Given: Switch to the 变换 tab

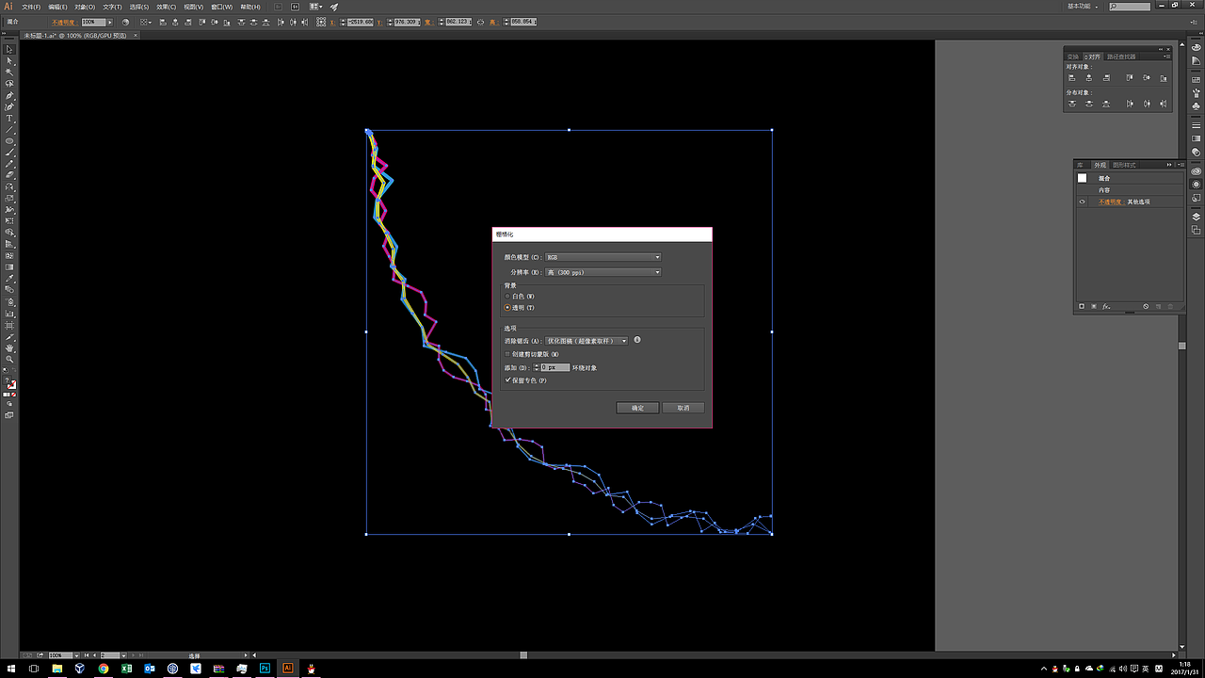Looking at the screenshot, I should pos(1073,56).
